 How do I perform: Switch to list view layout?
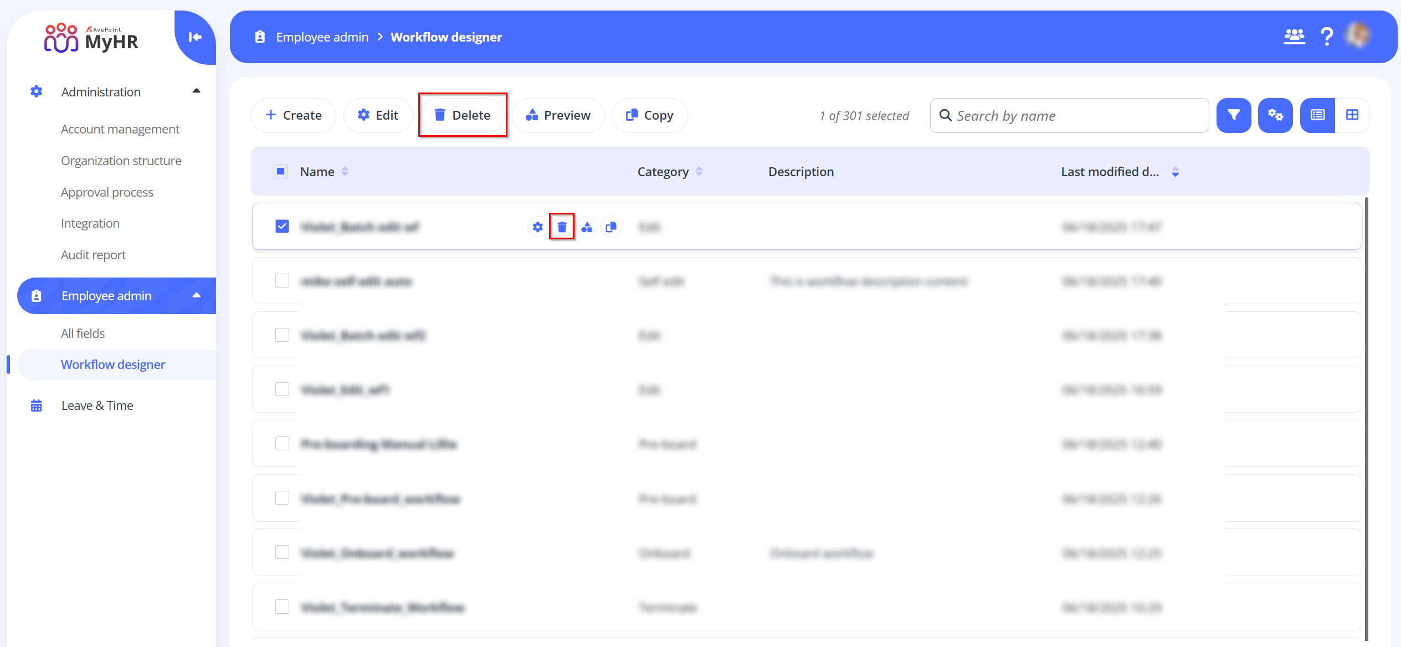(x=1317, y=115)
